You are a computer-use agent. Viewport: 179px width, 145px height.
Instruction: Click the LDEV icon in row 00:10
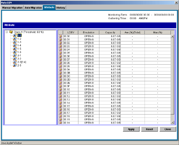click(x=60, y=90)
